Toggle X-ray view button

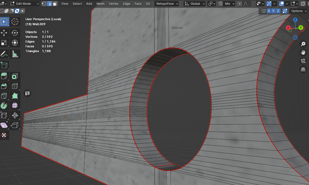[303, 4]
